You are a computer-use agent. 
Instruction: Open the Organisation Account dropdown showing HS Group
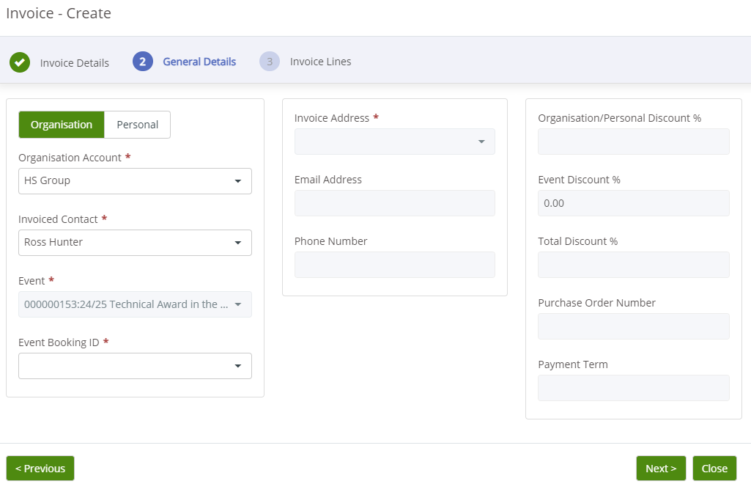135,181
